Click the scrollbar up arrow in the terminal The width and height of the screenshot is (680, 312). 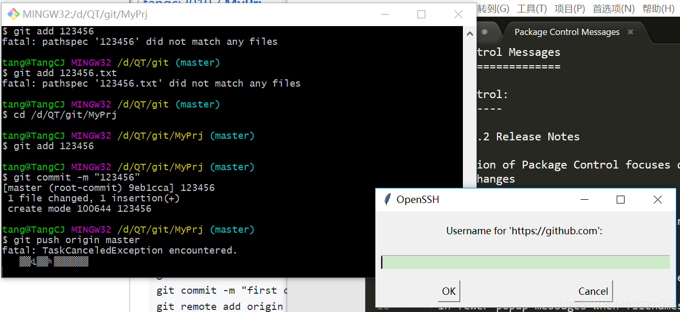coord(470,33)
